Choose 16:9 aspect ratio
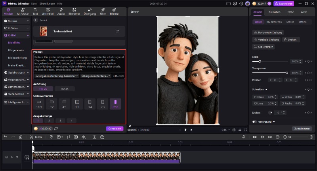Viewport: 317px width, 171px height. point(39,104)
